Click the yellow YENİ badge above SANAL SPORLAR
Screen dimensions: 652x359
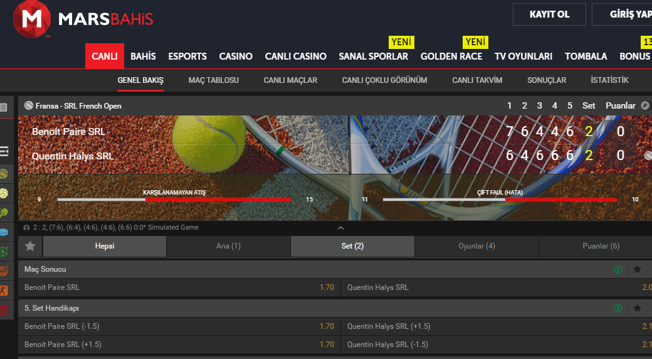pyautogui.click(x=401, y=42)
